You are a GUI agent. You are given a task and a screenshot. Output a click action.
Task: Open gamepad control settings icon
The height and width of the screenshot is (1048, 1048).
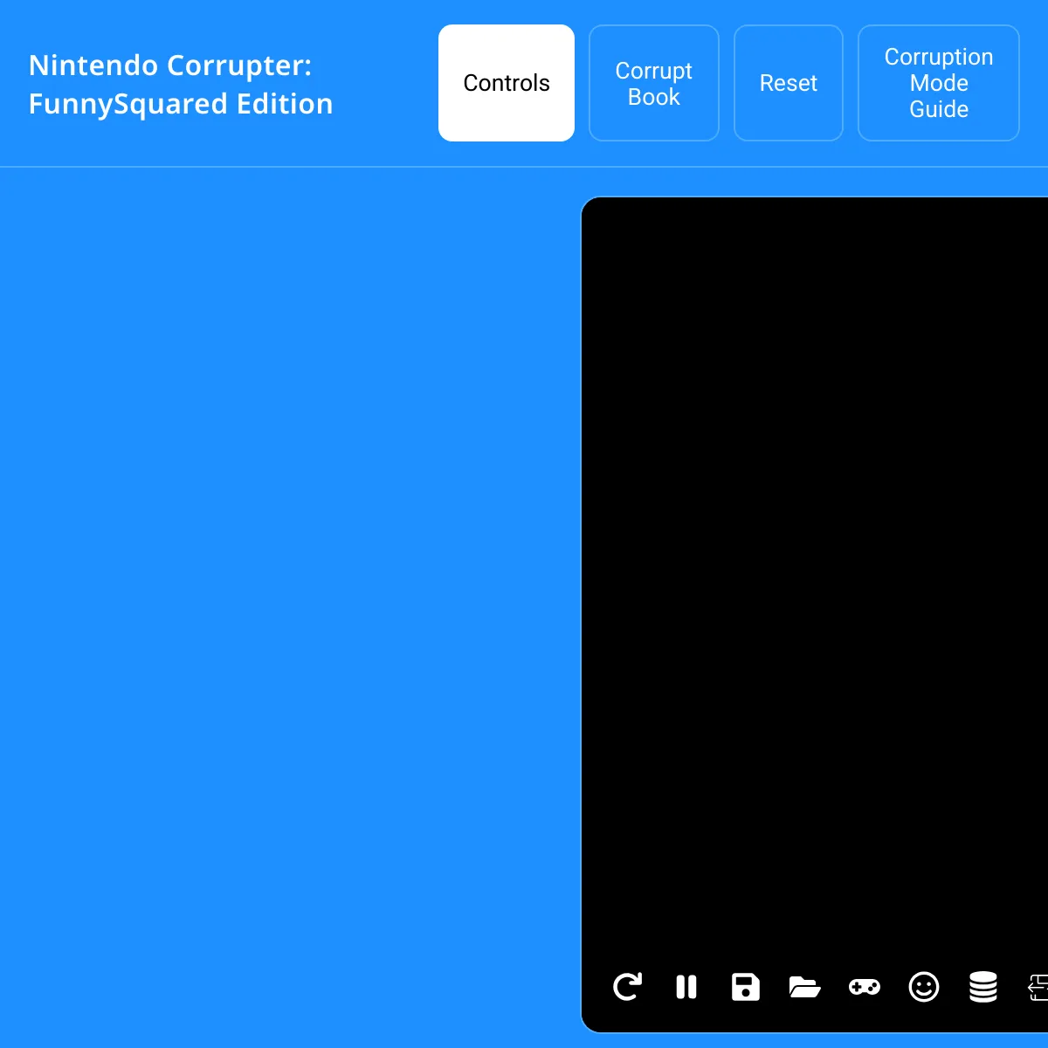click(x=864, y=987)
